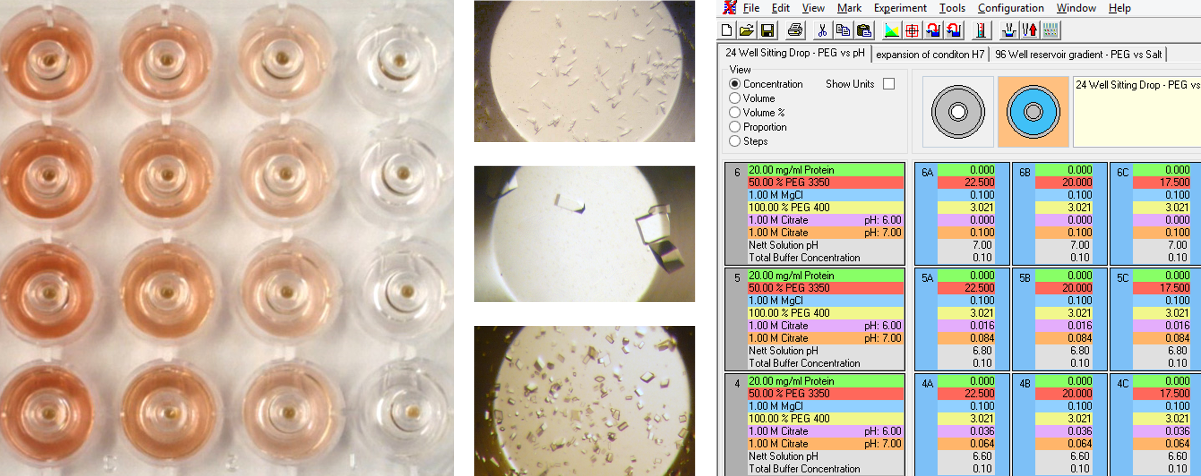
Task: Enable the Show Units checkbox
Action: click(889, 84)
